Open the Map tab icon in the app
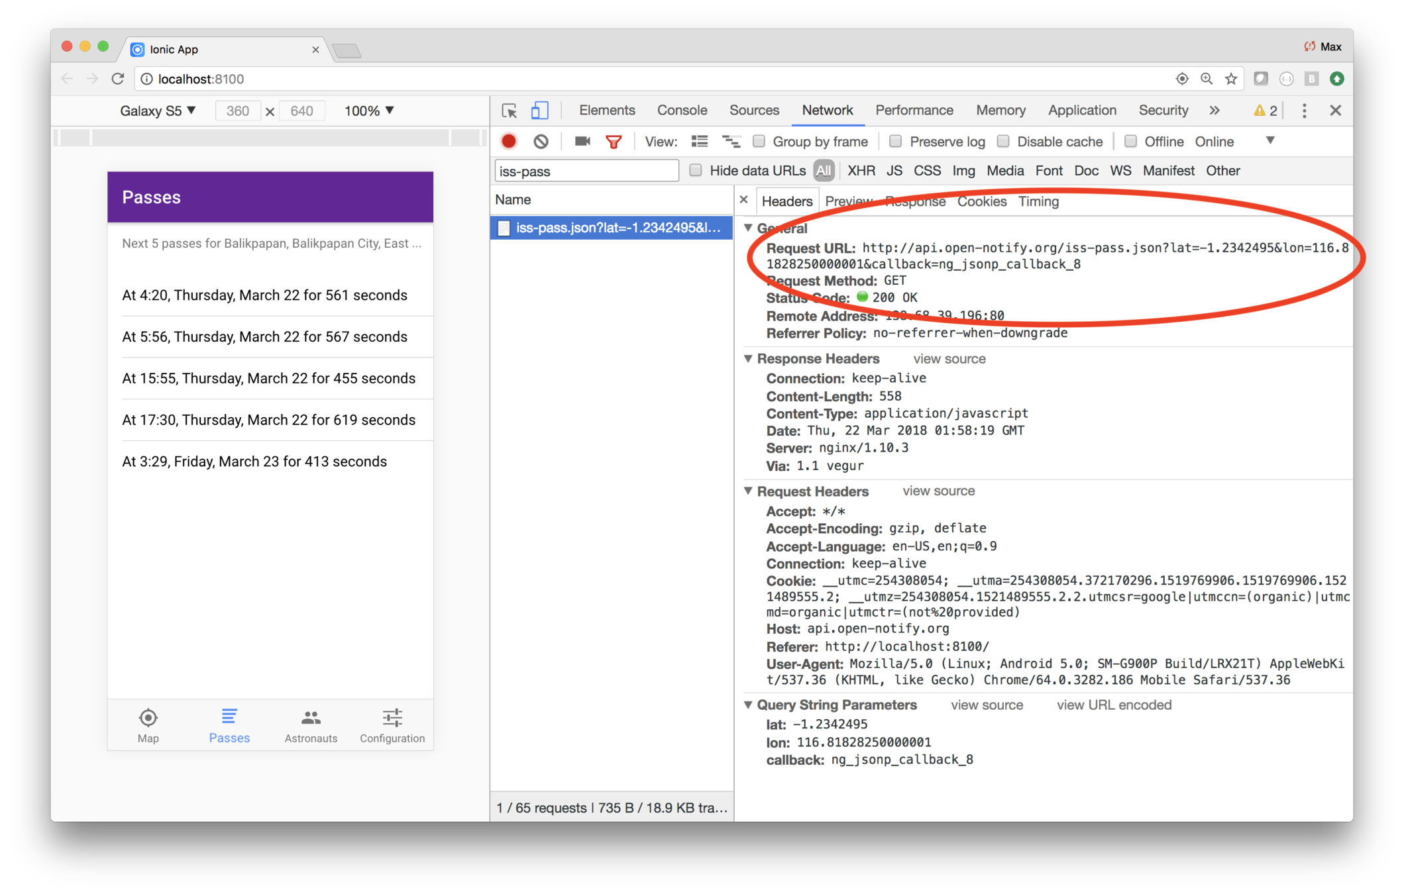The height and width of the screenshot is (894, 1404). click(x=148, y=718)
